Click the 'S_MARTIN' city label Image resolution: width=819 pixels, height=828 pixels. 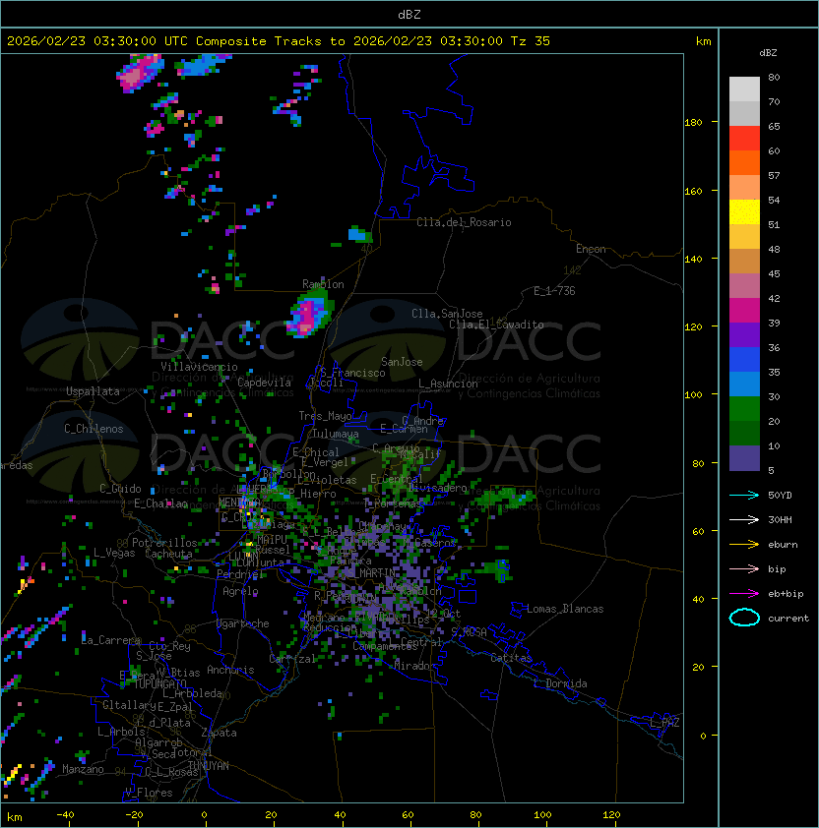pos(371,572)
